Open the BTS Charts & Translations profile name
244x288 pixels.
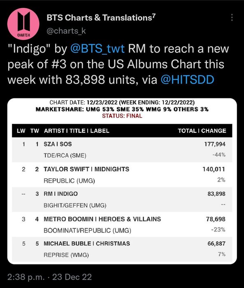click(101, 18)
